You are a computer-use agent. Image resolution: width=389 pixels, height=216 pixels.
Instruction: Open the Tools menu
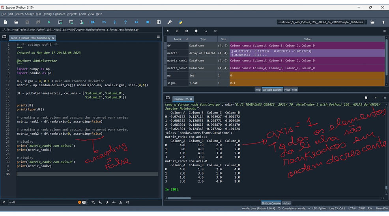pyautogui.click(x=82, y=14)
